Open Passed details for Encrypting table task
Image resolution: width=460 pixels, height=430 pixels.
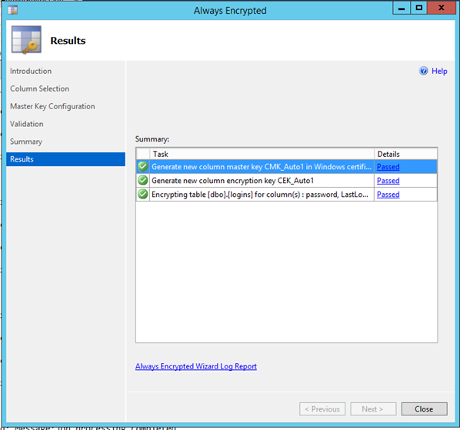coord(388,194)
